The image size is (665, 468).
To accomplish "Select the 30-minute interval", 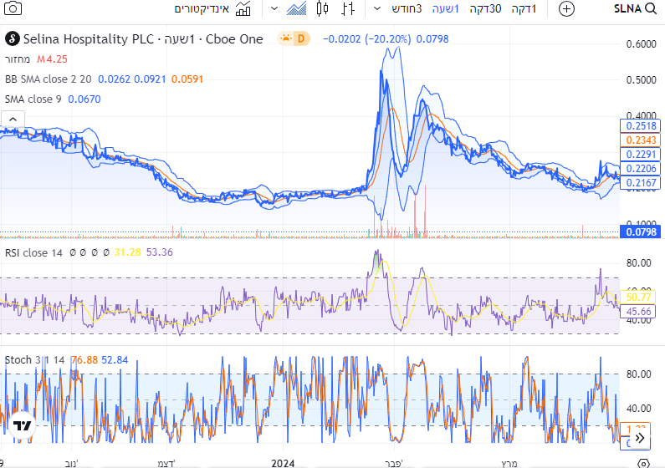I will [x=485, y=9].
